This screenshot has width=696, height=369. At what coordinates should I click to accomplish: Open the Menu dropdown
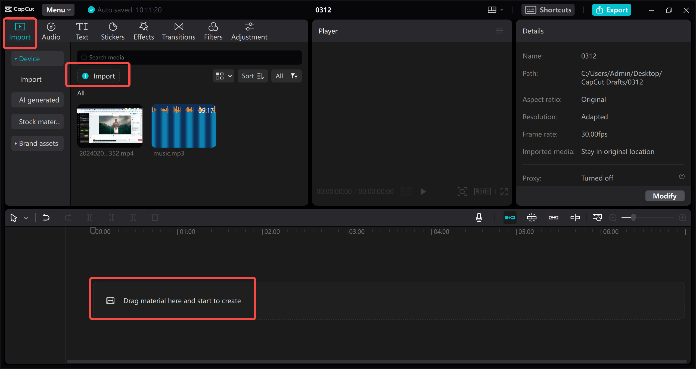[58, 10]
